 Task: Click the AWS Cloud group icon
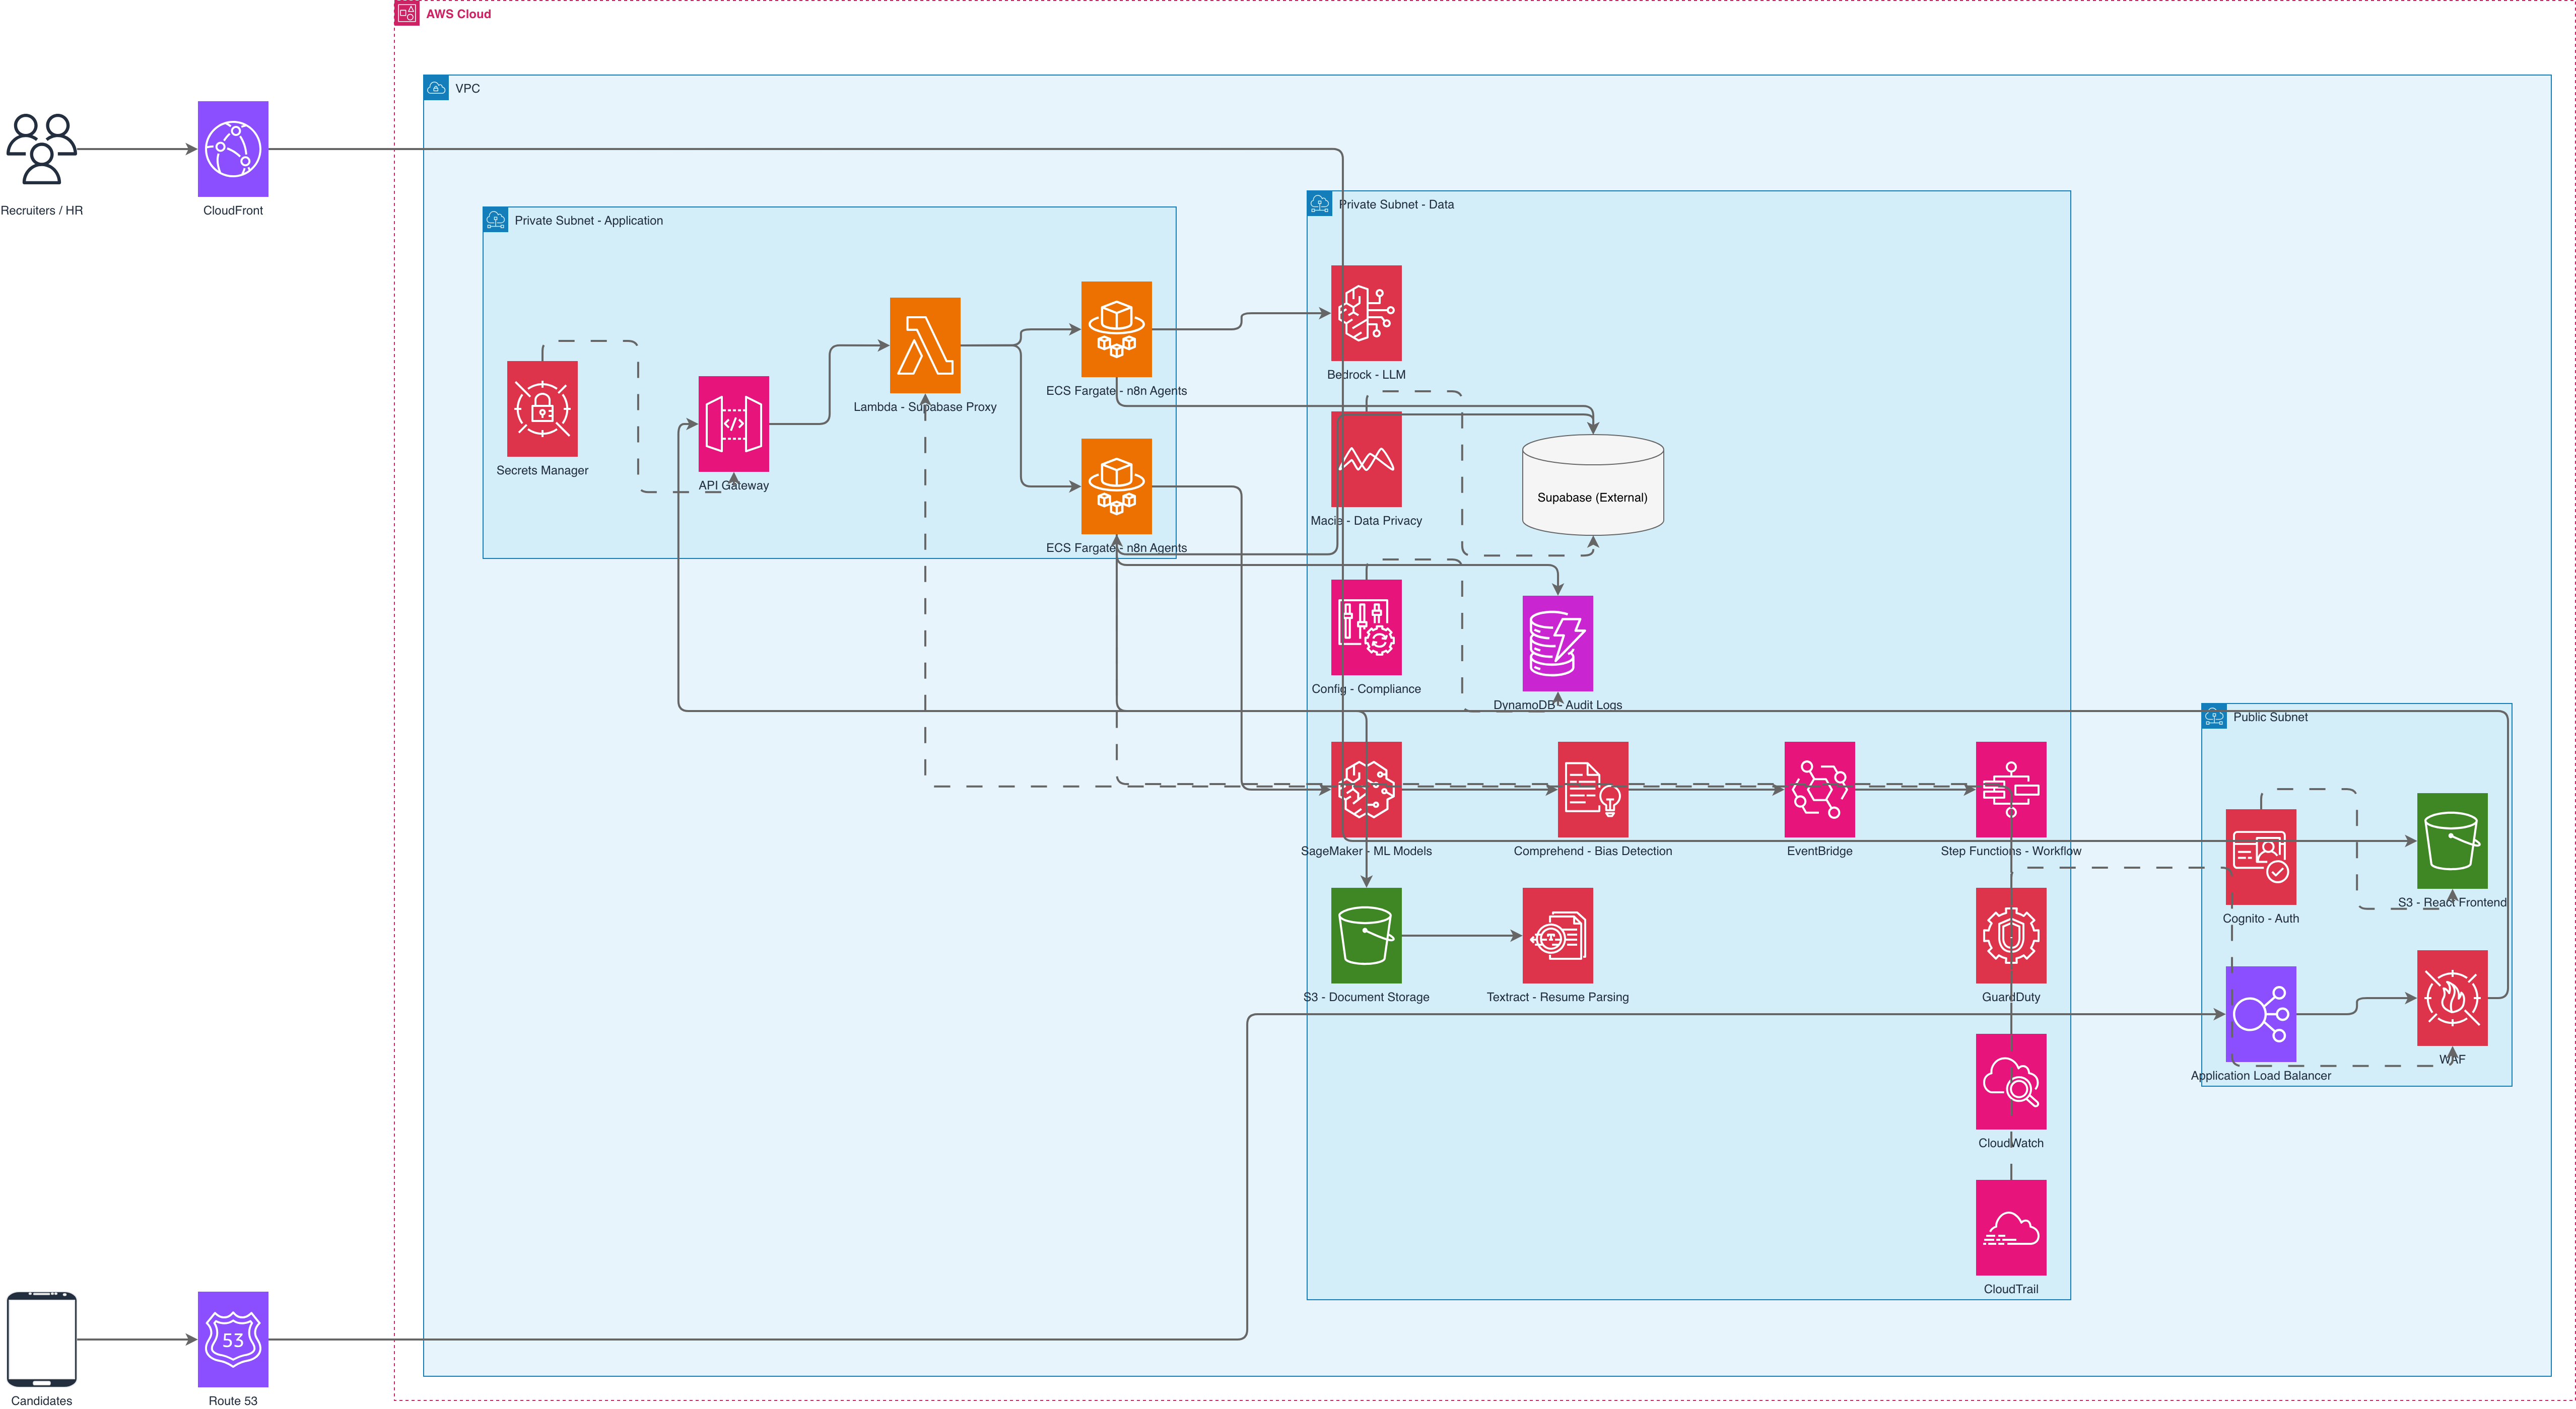(x=407, y=13)
